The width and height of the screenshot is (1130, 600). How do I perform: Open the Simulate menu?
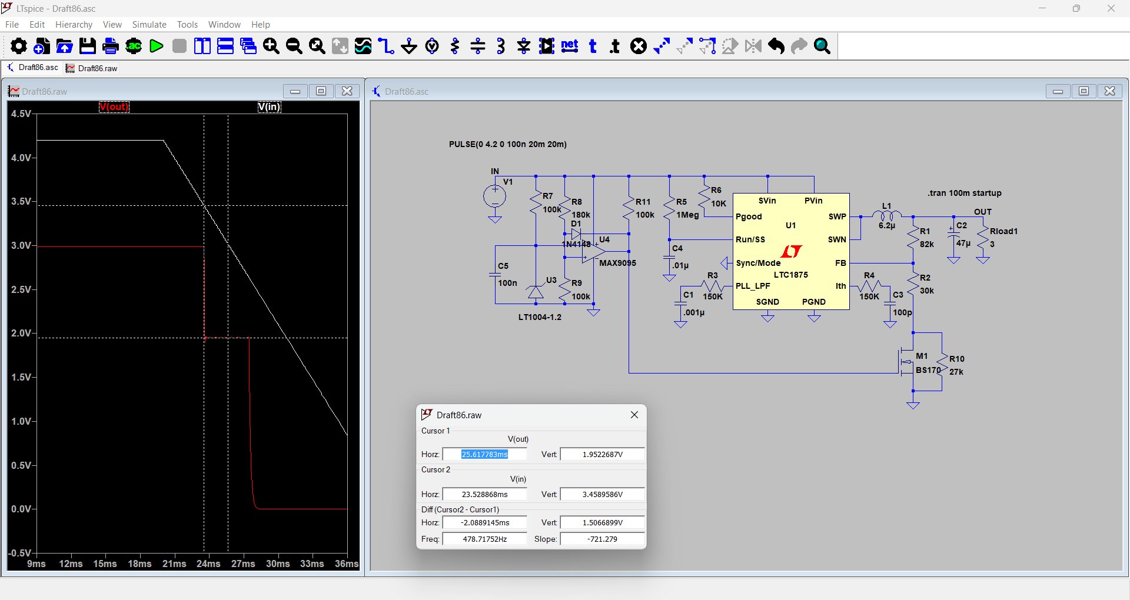(149, 25)
